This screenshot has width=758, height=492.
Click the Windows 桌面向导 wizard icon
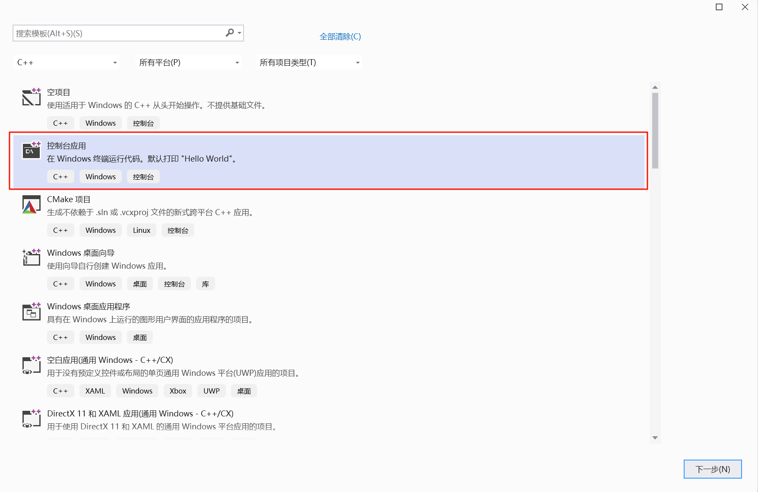pos(31,258)
